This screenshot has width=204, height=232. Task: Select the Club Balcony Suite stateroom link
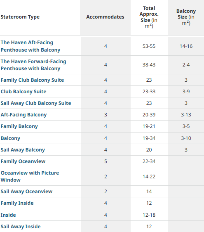tap(23, 92)
